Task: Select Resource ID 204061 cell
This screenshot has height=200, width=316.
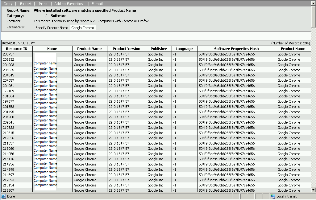Action: point(17,86)
